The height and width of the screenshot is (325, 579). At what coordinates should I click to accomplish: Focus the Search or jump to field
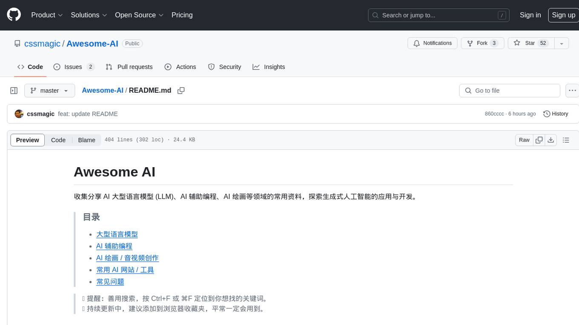[439, 15]
